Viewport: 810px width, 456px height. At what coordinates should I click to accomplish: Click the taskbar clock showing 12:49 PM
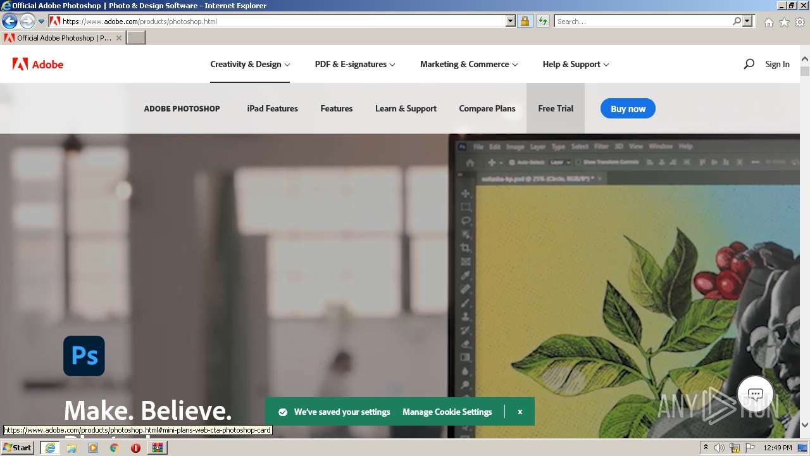(x=778, y=448)
